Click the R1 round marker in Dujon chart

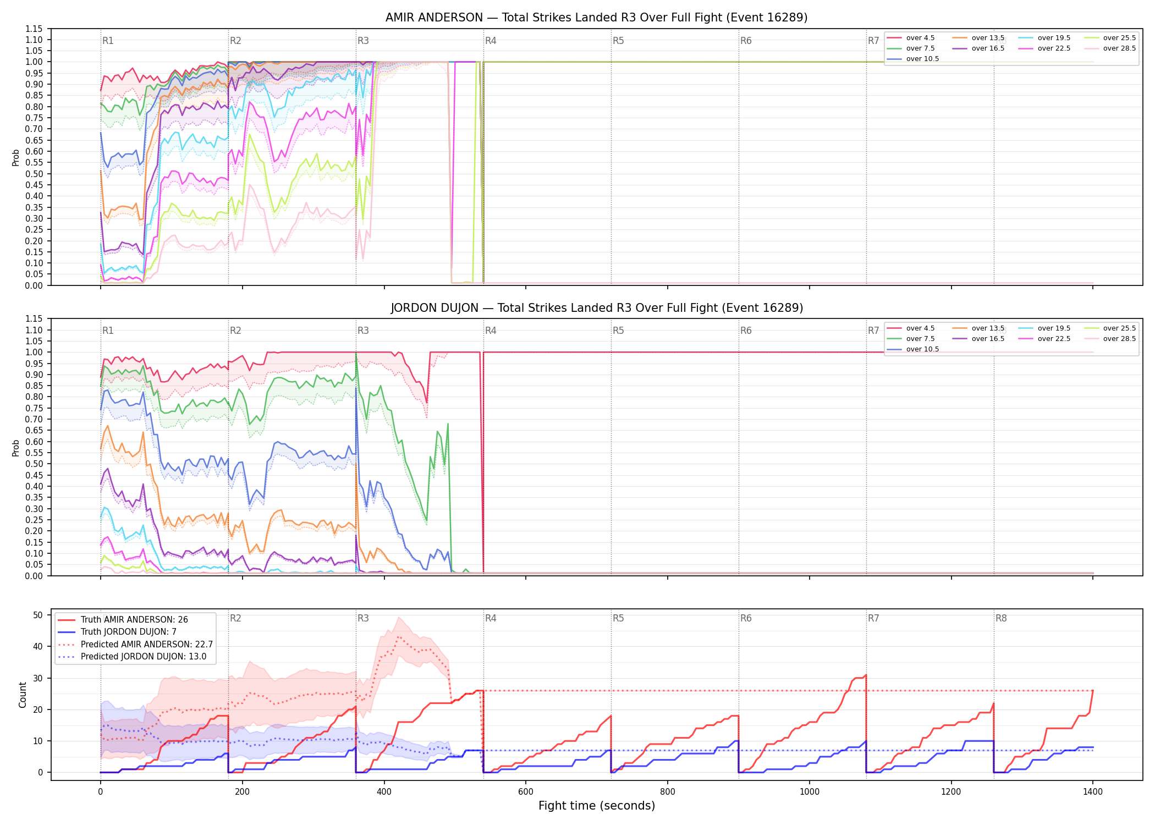[x=108, y=331]
